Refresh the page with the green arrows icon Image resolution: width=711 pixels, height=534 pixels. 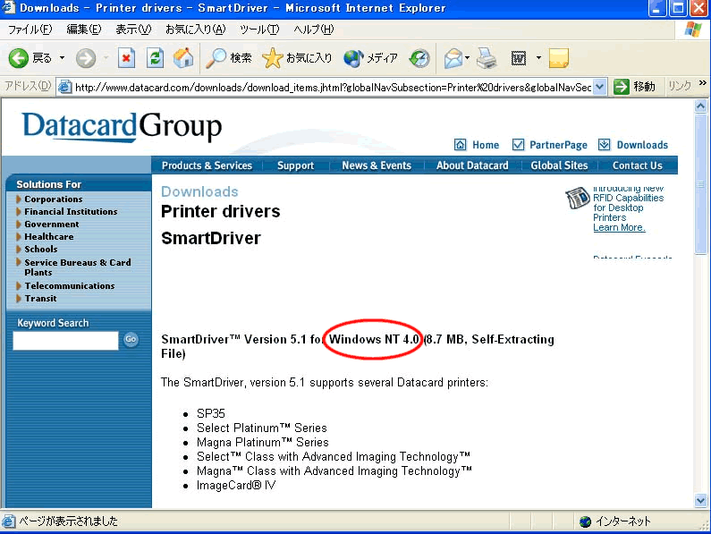tap(155, 58)
